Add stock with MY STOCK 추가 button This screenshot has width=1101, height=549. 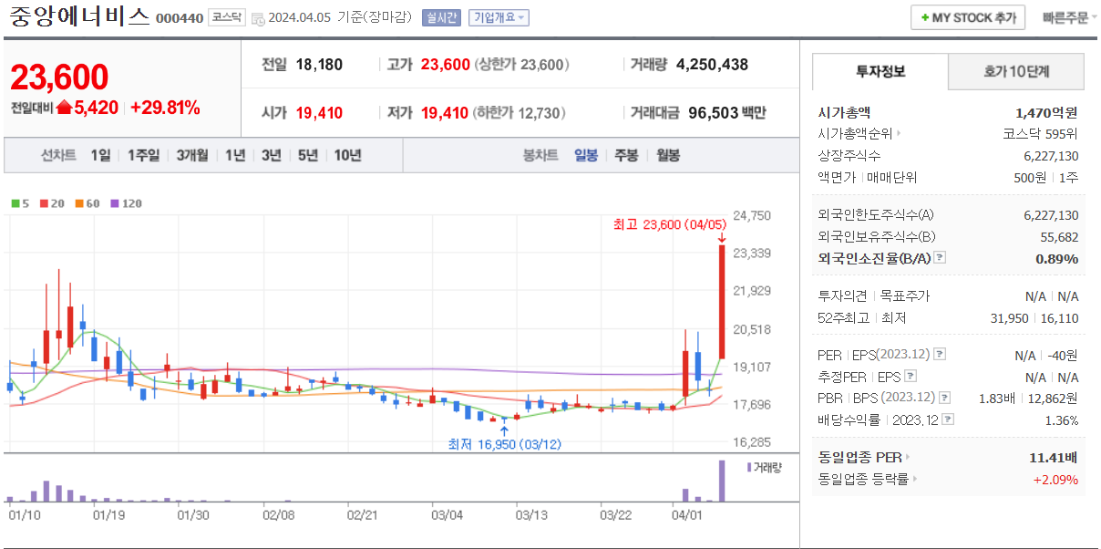click(x=968, y=17)
